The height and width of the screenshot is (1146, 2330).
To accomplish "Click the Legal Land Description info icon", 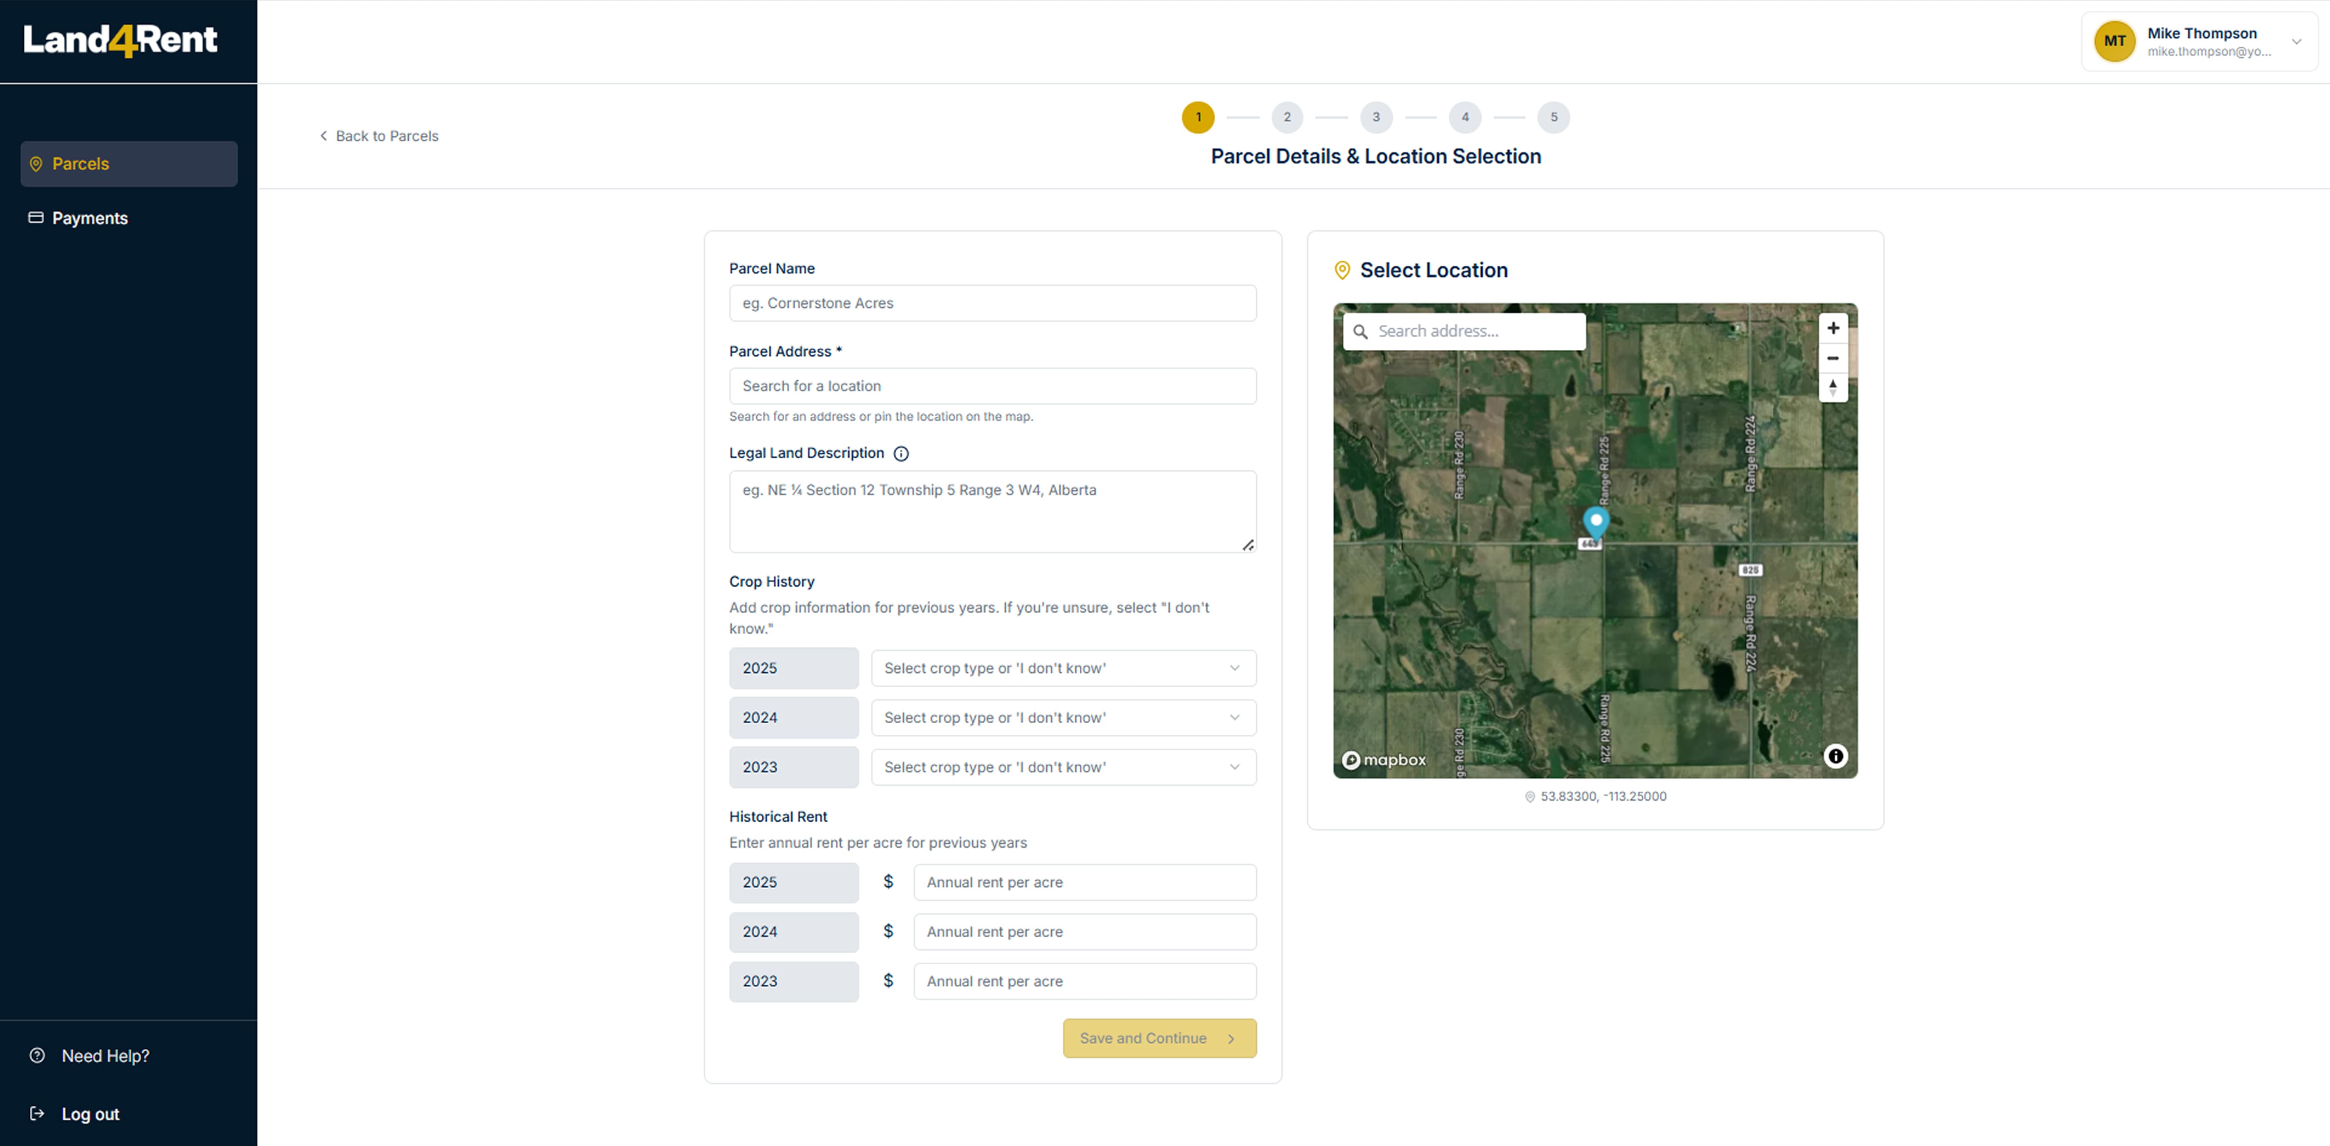I will click(x=901, y=454).
